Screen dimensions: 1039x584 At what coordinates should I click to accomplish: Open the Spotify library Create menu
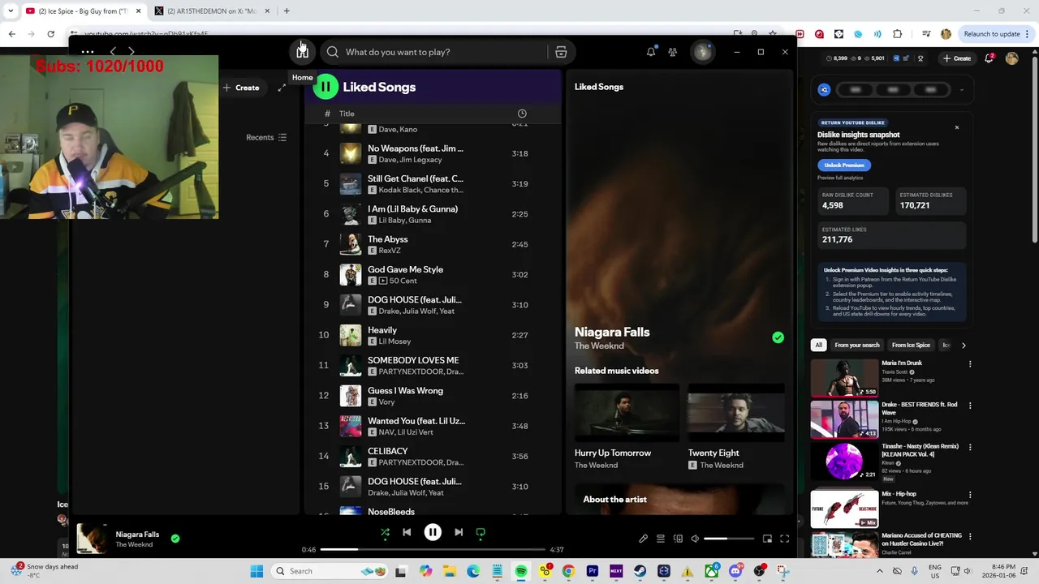(x=241, y=88)
